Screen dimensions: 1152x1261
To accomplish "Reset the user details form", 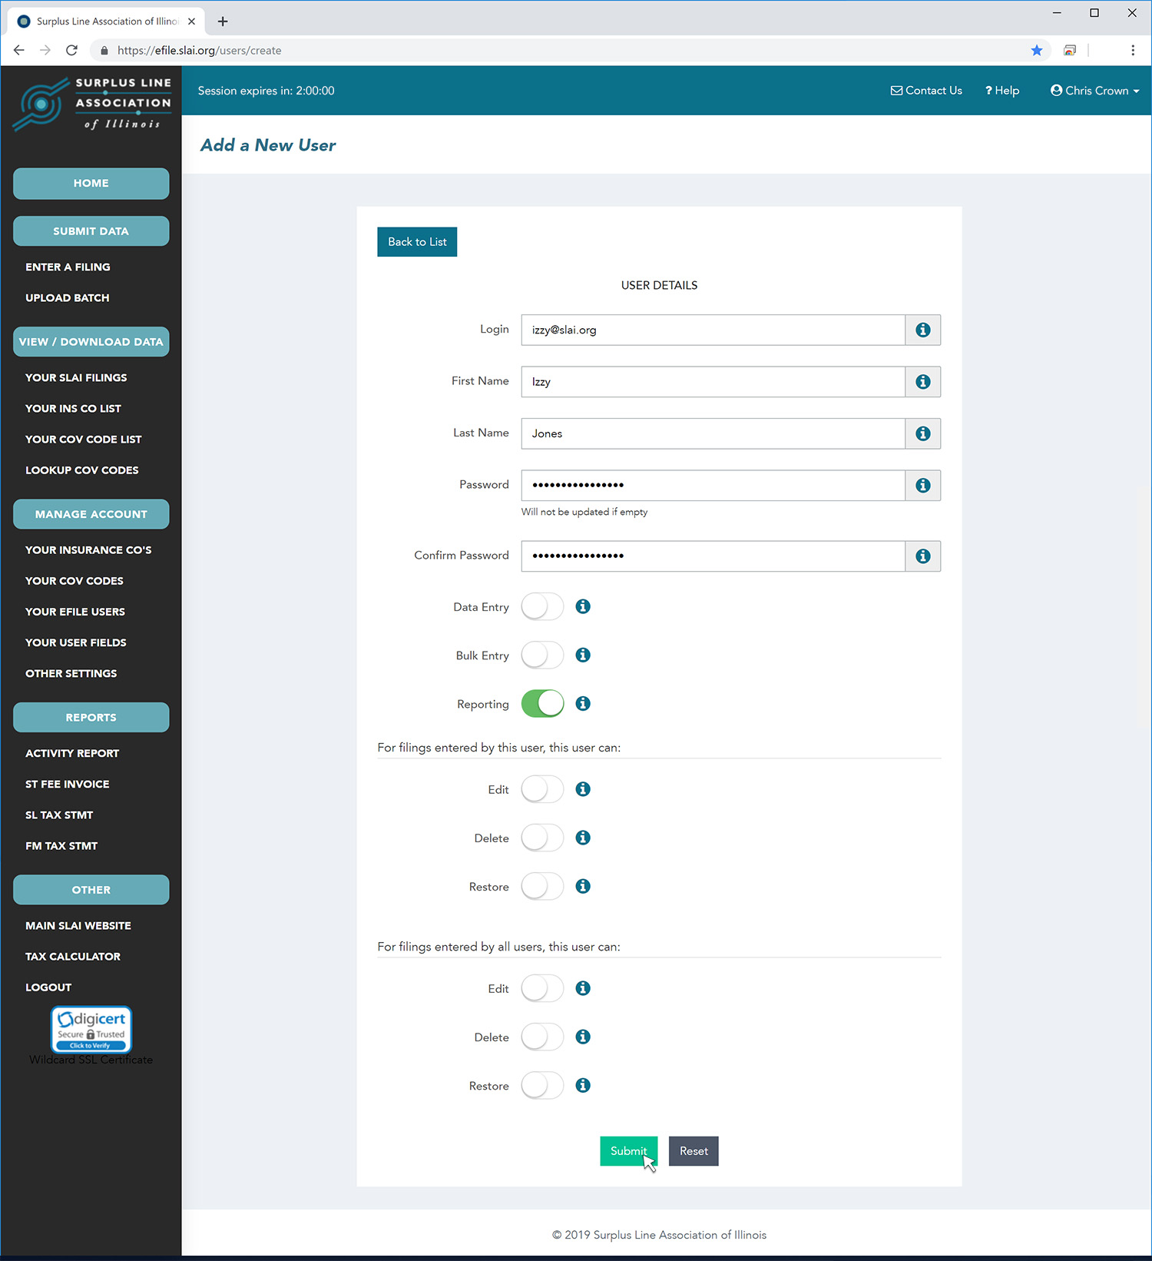I will coord(694,1151).
